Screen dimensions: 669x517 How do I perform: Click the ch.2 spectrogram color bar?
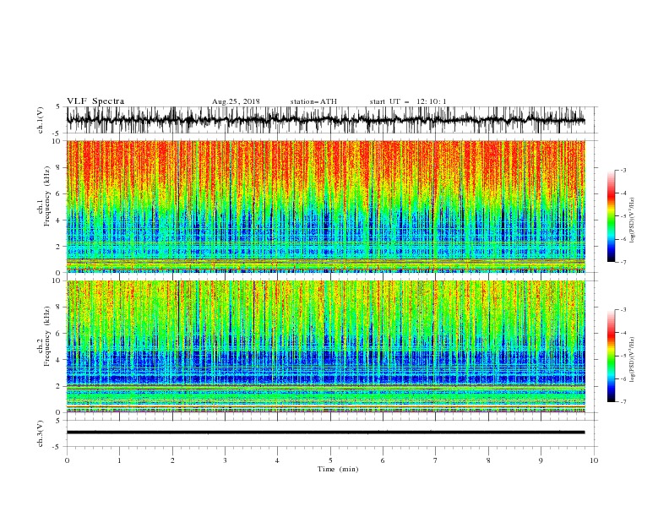coord(611,356)
